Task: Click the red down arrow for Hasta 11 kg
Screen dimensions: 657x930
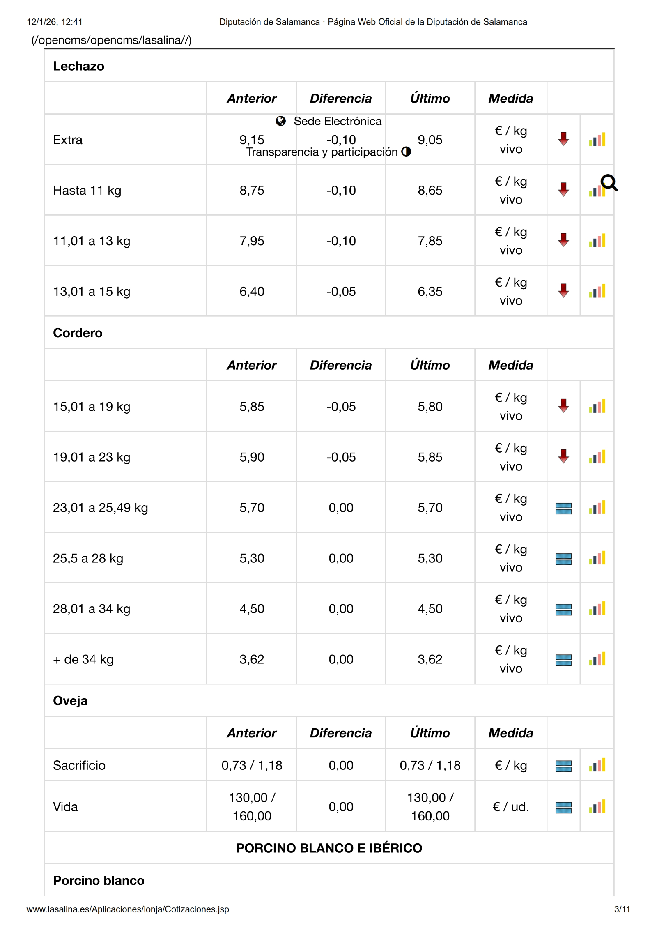Action: [563, 190]
